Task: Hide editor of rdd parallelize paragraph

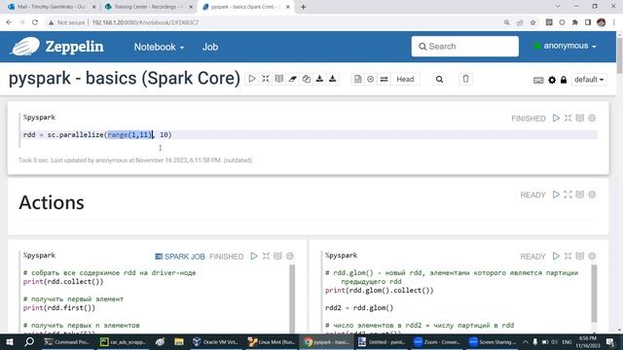Action: 568,118
